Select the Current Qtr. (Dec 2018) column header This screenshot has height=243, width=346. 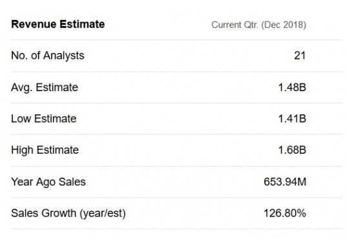click(x=259, y=25)
